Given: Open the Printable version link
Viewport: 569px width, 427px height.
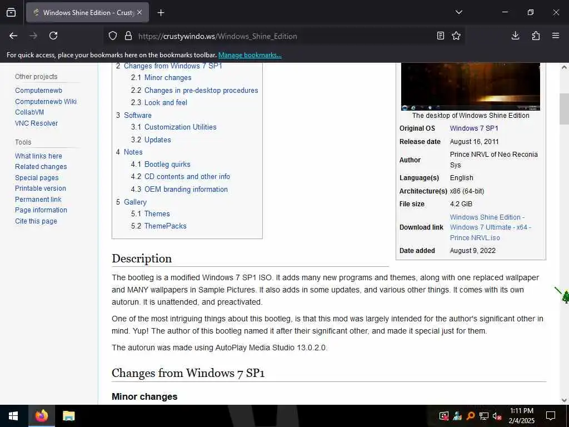Looking at the screenshot, I should pos(40,188).
